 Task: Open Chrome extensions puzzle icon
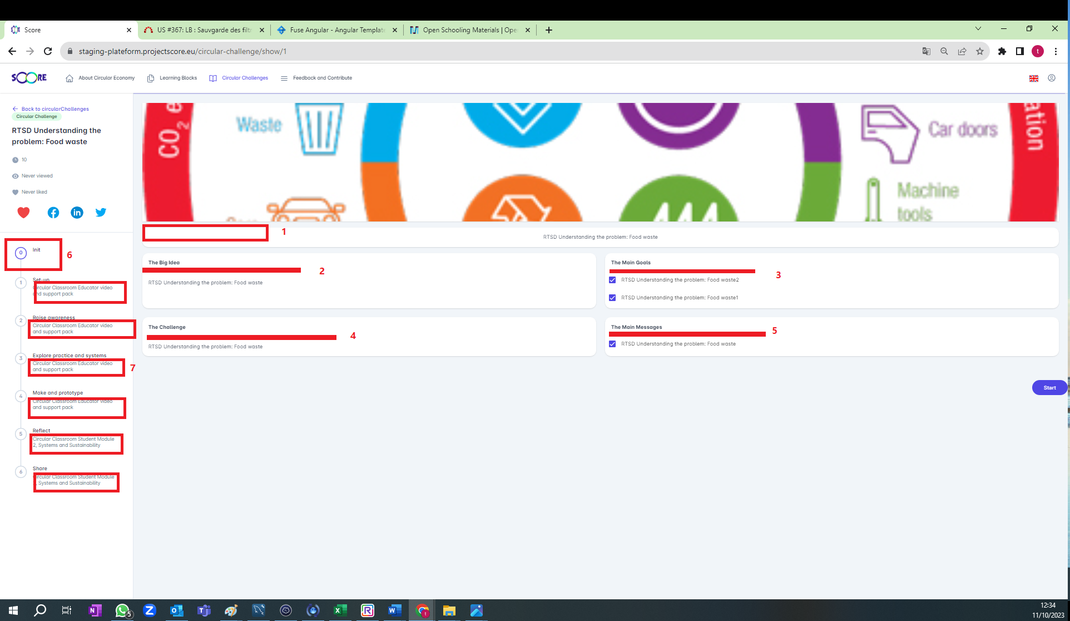(x=1002, y=51)
